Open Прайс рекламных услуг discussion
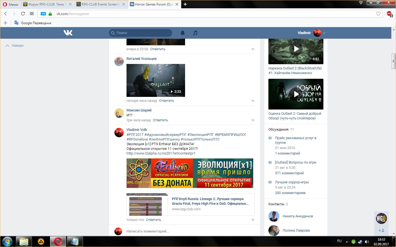396x247 pixels. point(296,140)
